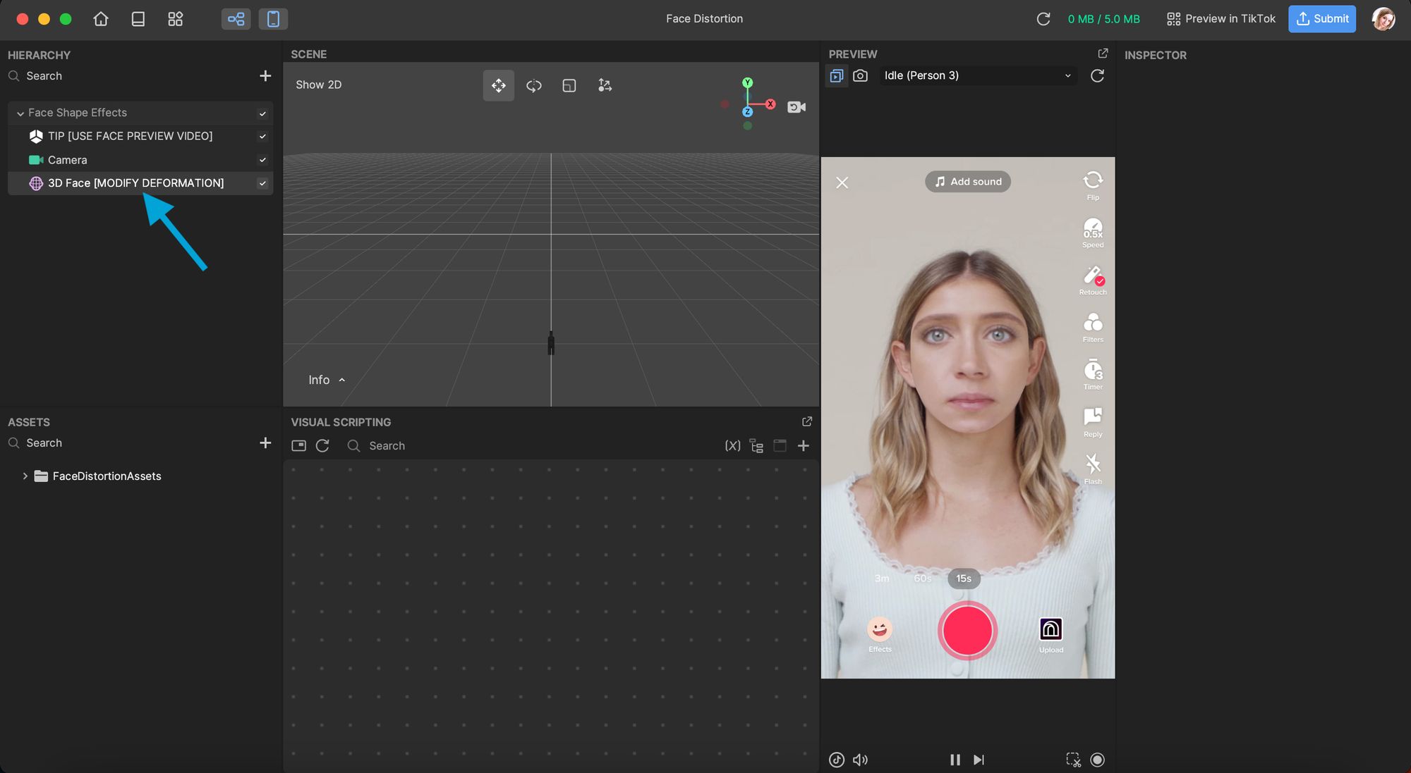1411x773 pixels.
Task: Open the expand visual scripting panel icon
Action: click(x=807, y=423)
